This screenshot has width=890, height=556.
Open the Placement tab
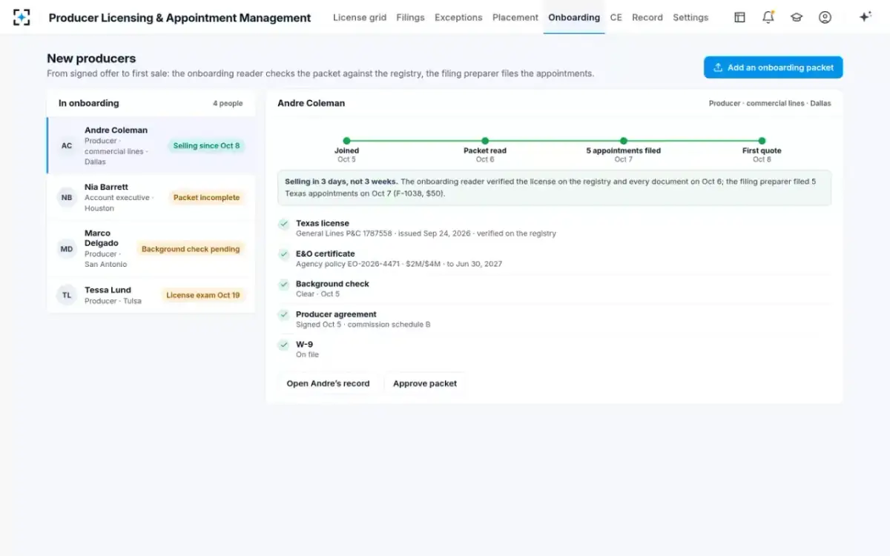515,17
